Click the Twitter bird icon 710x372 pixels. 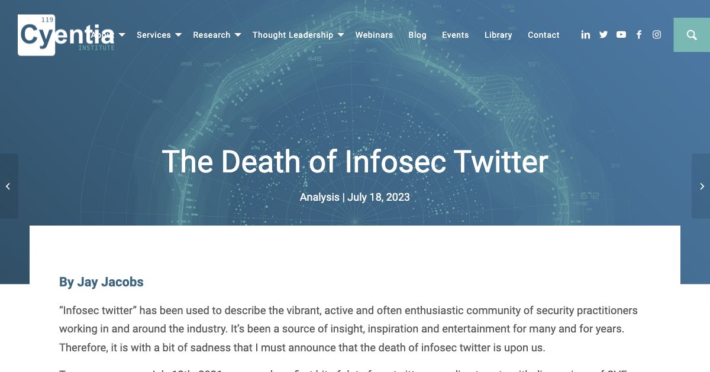point(603,35)
